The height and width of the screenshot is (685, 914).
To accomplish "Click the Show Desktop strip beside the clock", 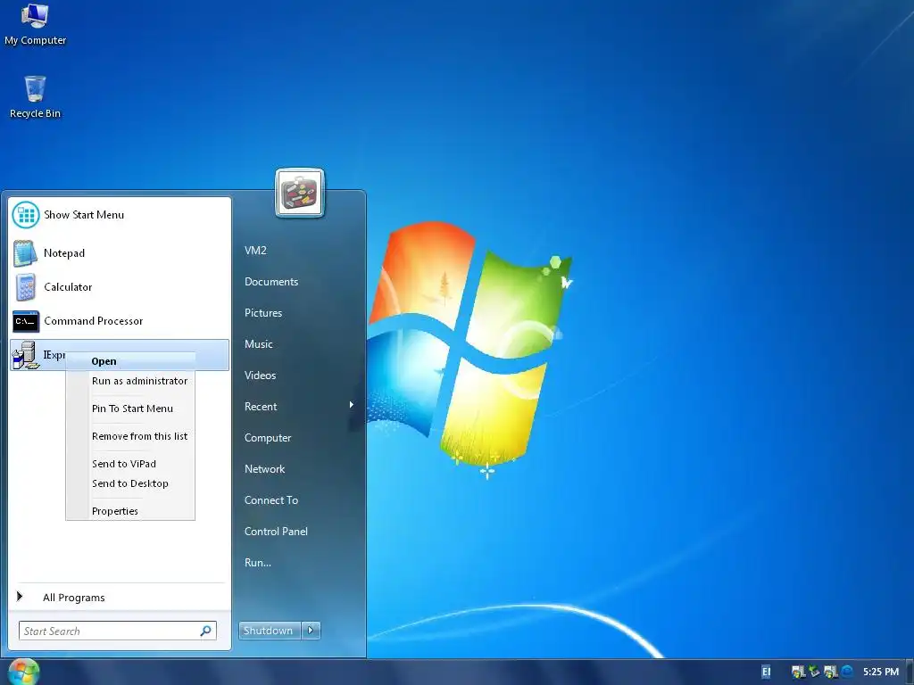I will [910, 672].
